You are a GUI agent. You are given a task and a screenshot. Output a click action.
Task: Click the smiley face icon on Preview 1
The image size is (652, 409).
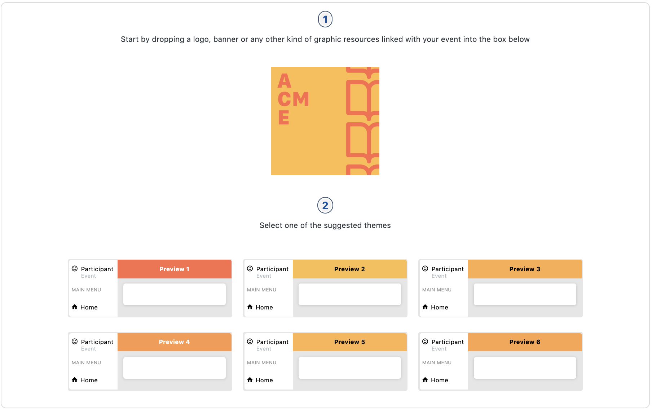pos(75,268)
